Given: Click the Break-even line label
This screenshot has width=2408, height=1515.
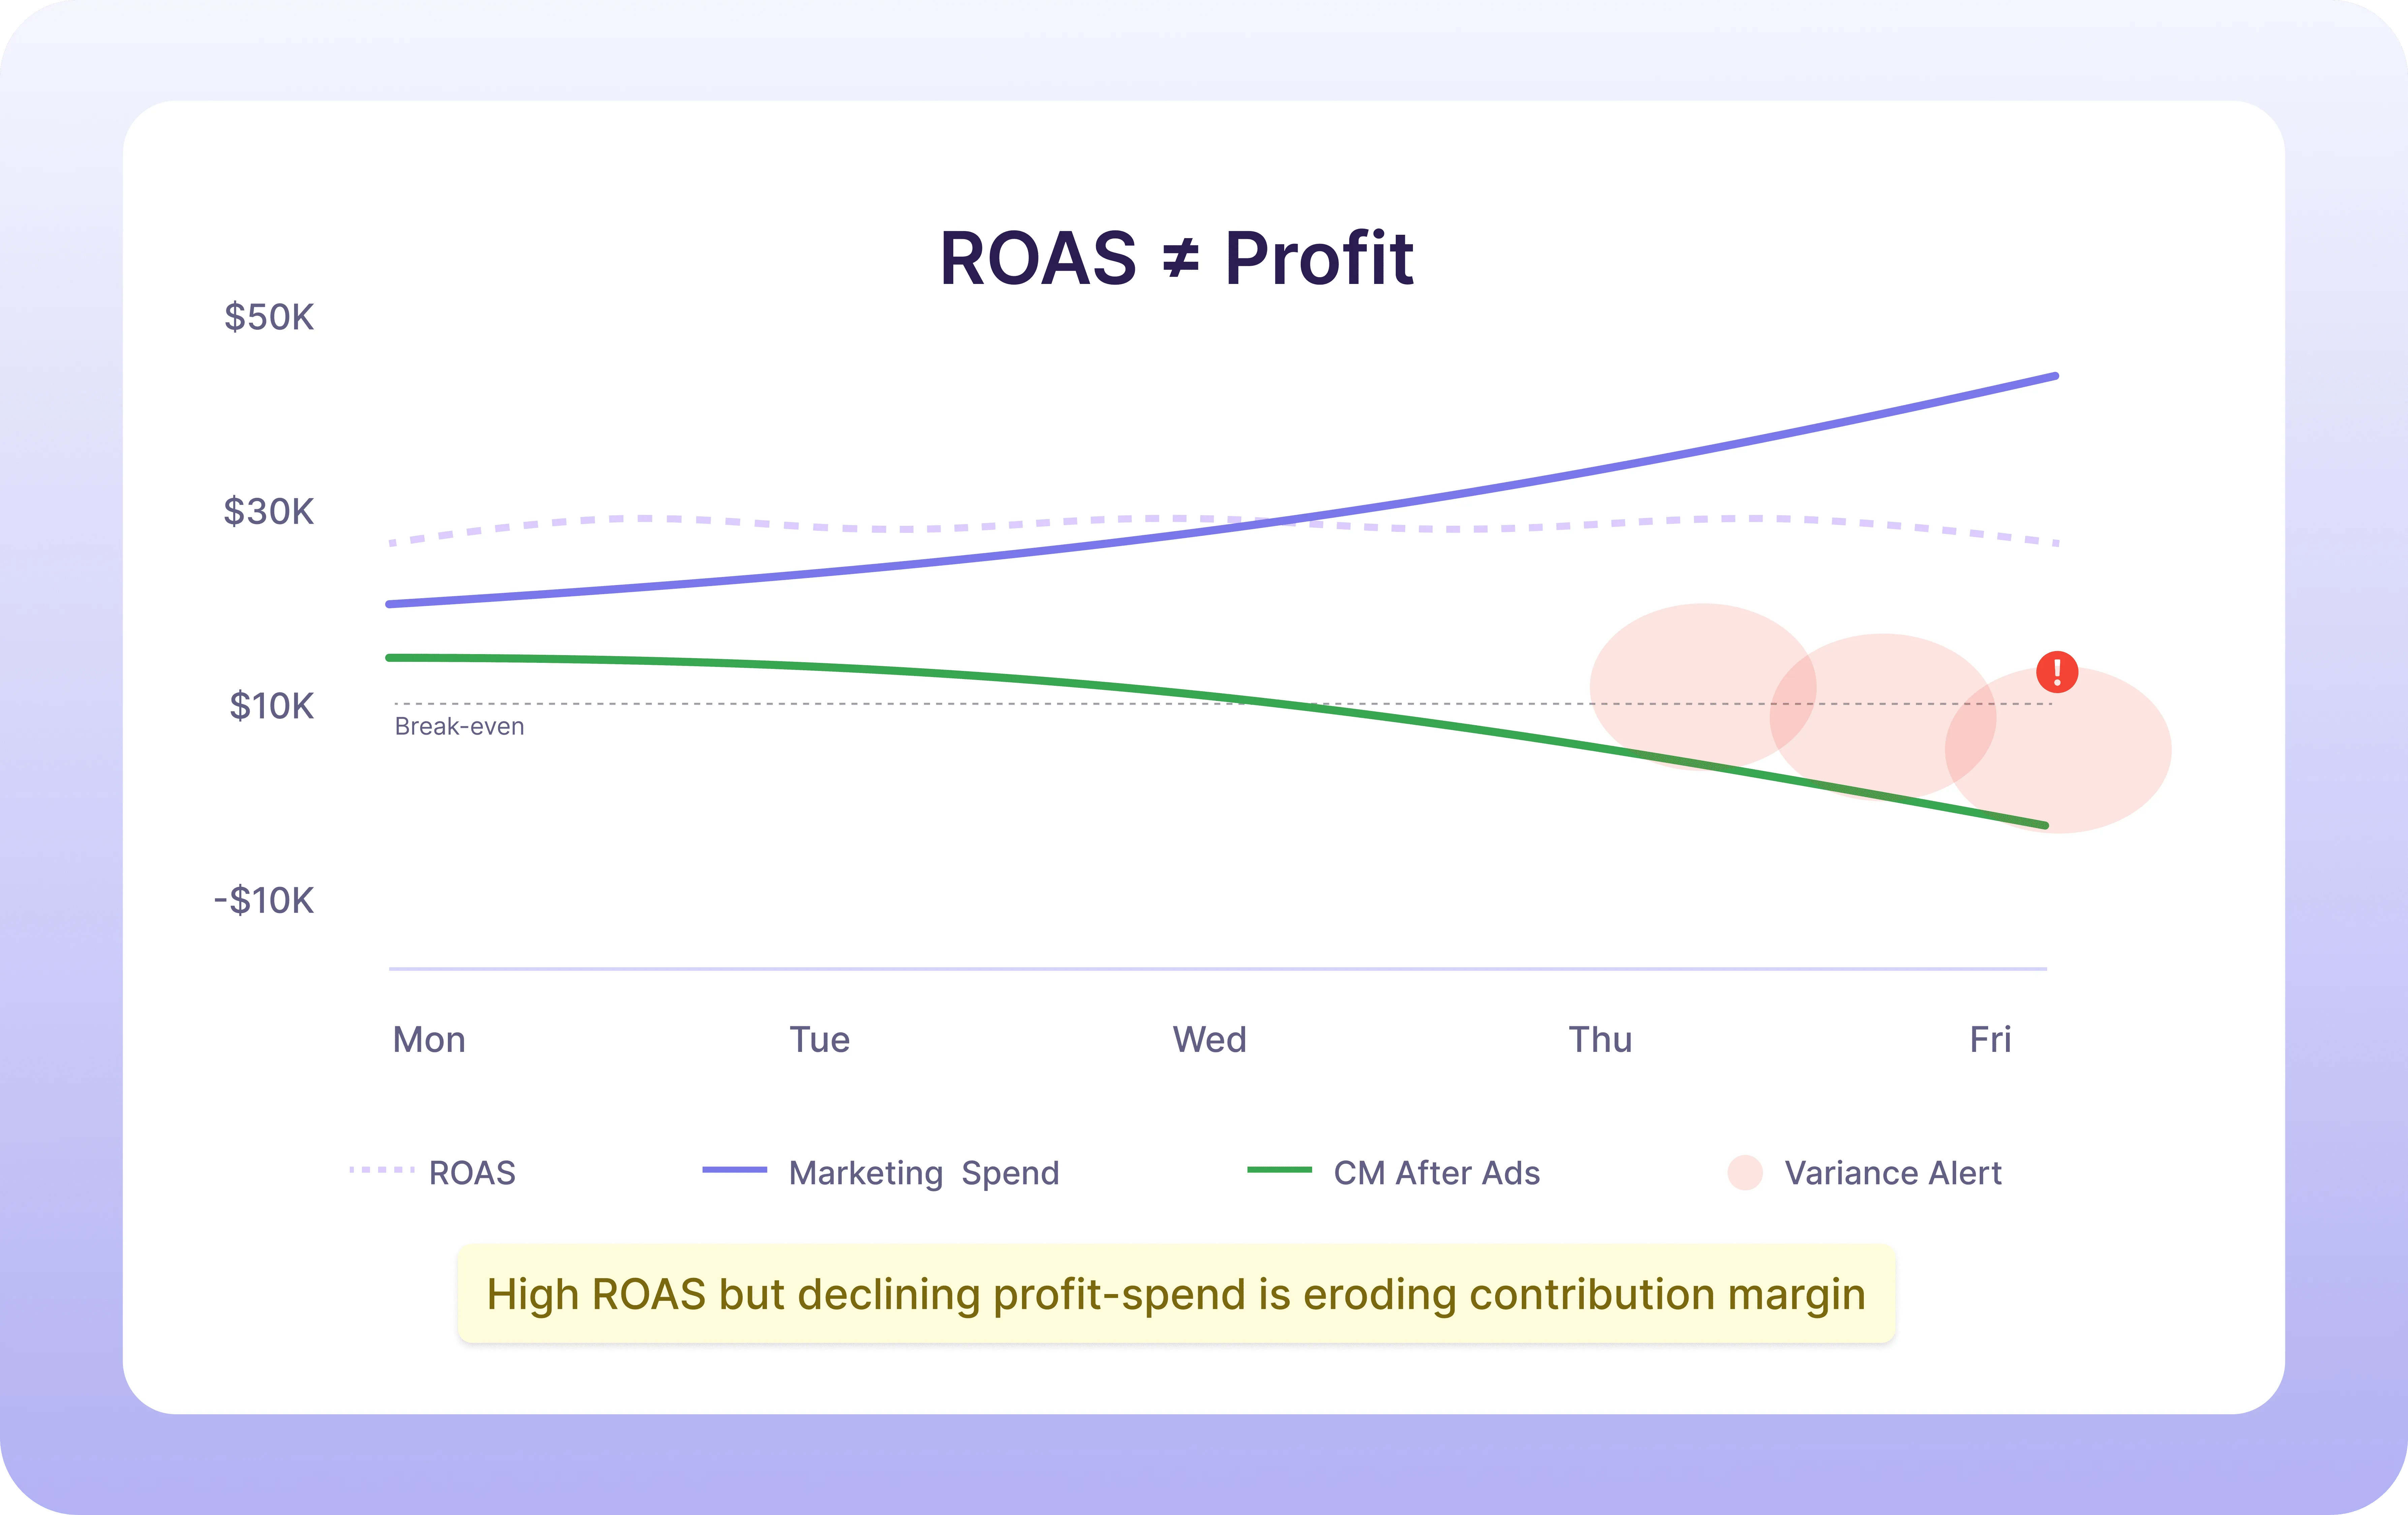Looking at the screenshot, I should (459, 727).
